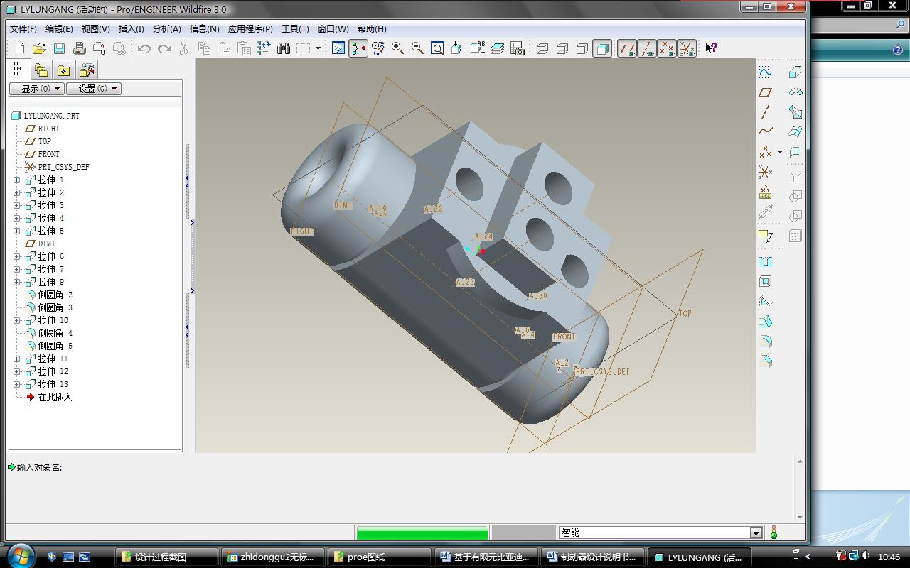Open the 分析(A) menu
The image size is (910, 568).
click(166, 29)
